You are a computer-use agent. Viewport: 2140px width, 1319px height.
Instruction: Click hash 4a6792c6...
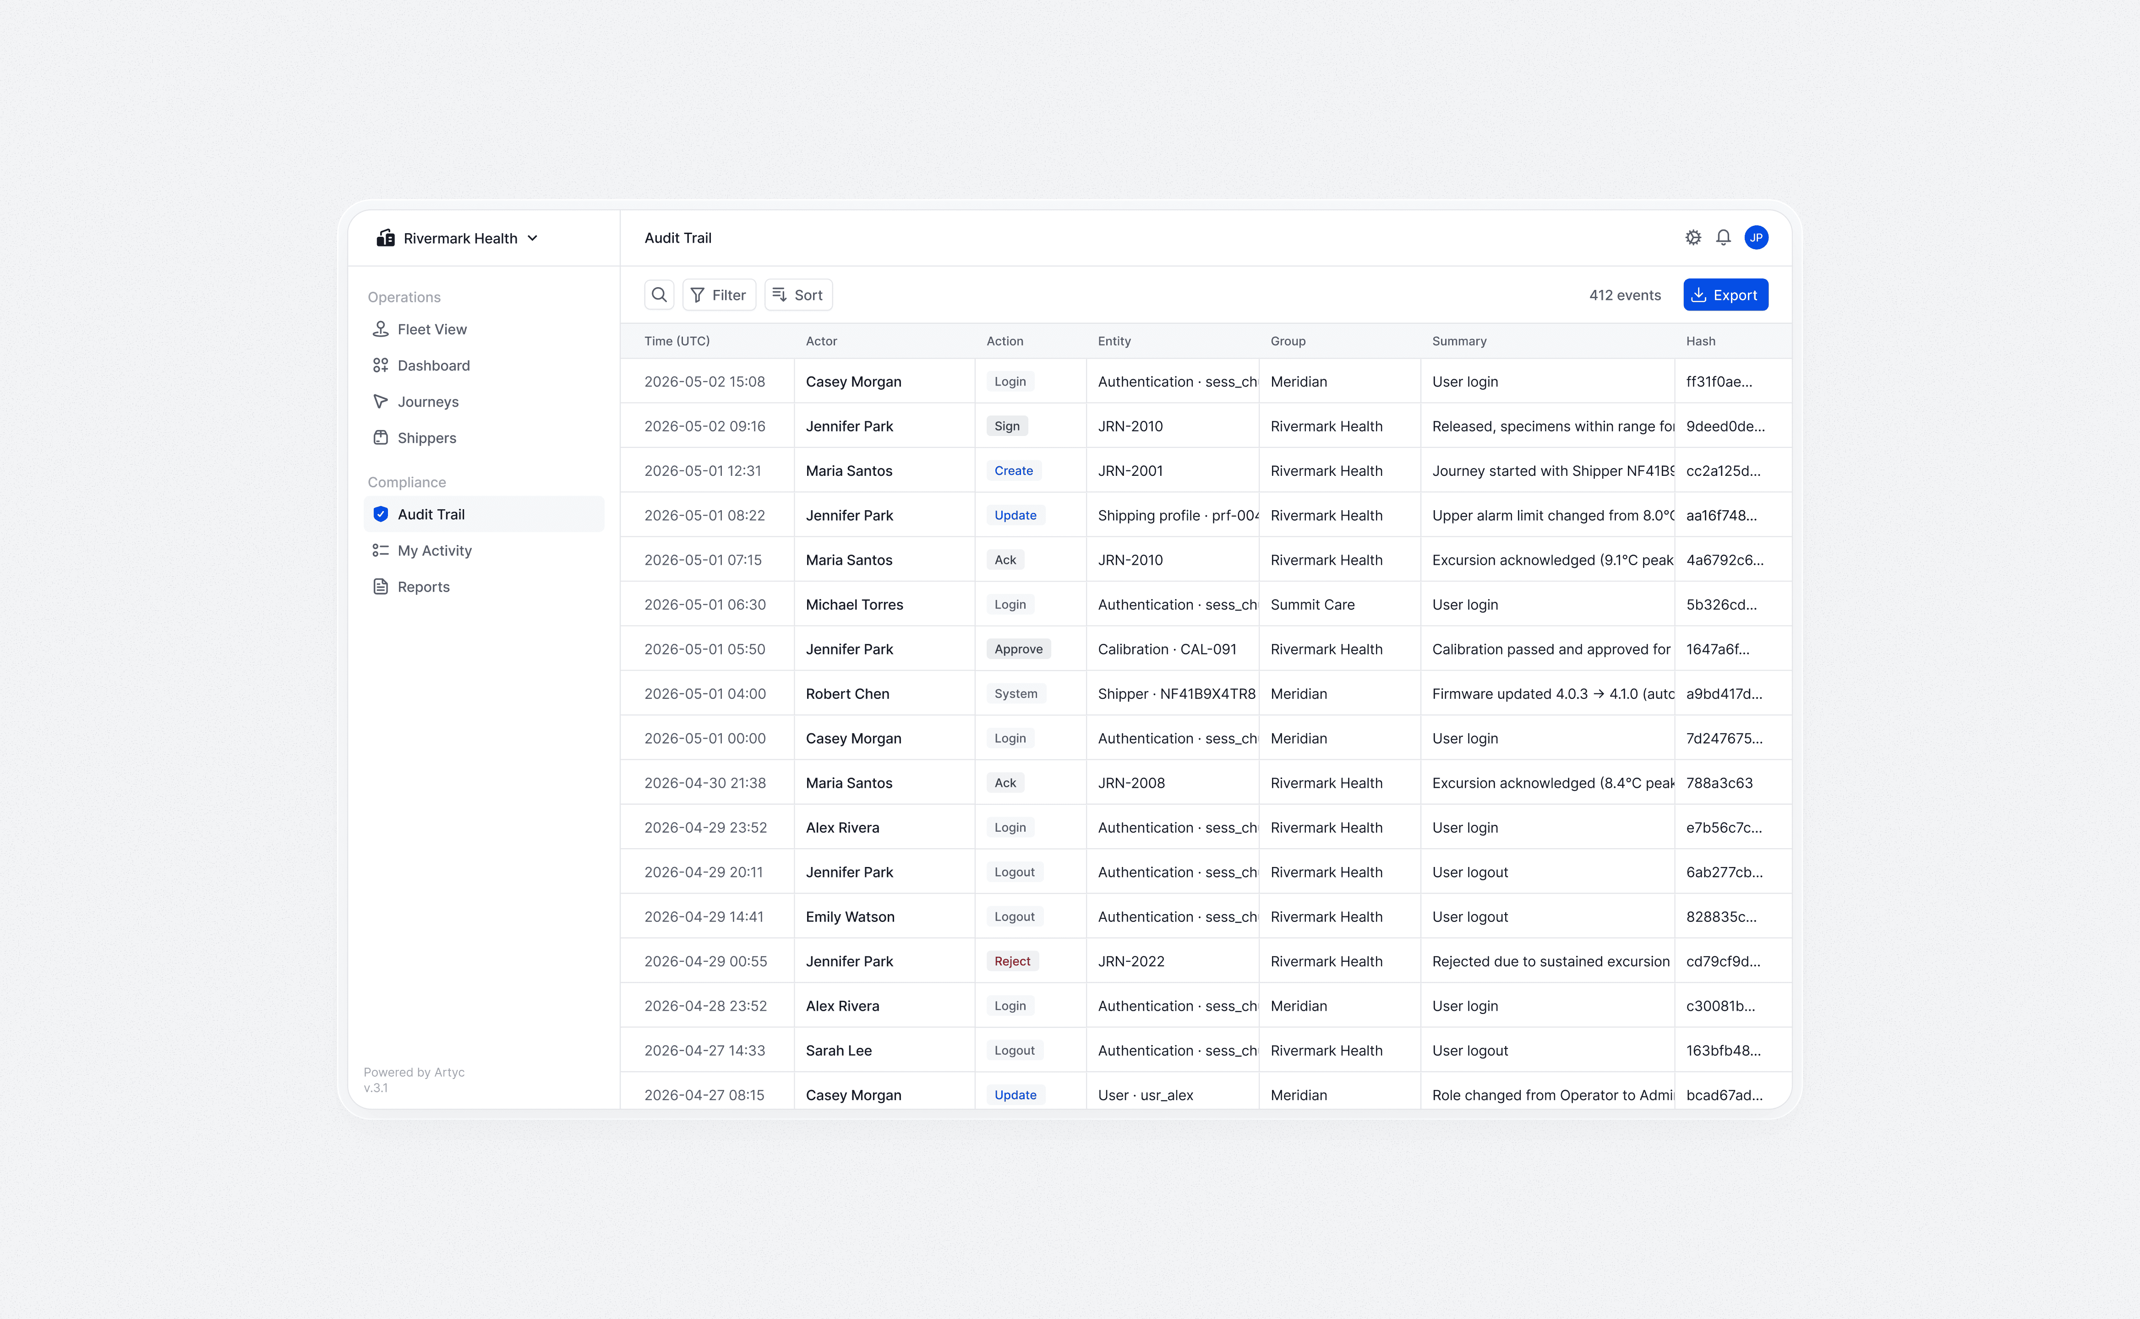click(1725, 560)
